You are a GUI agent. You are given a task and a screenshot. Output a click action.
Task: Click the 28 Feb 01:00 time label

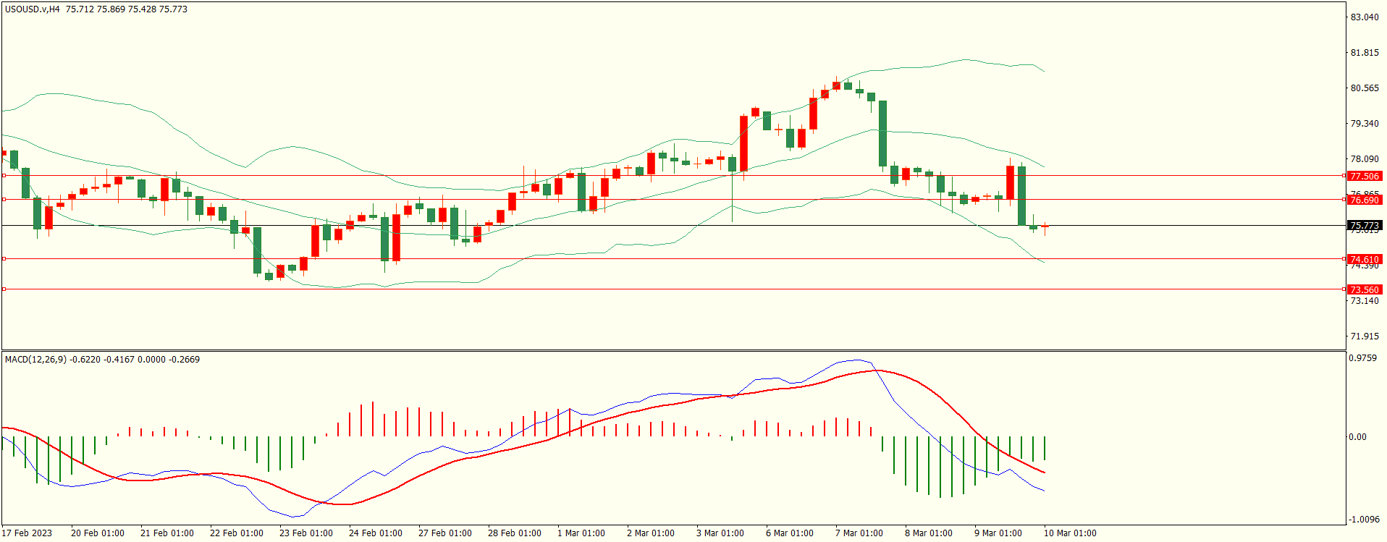(515, 533)
